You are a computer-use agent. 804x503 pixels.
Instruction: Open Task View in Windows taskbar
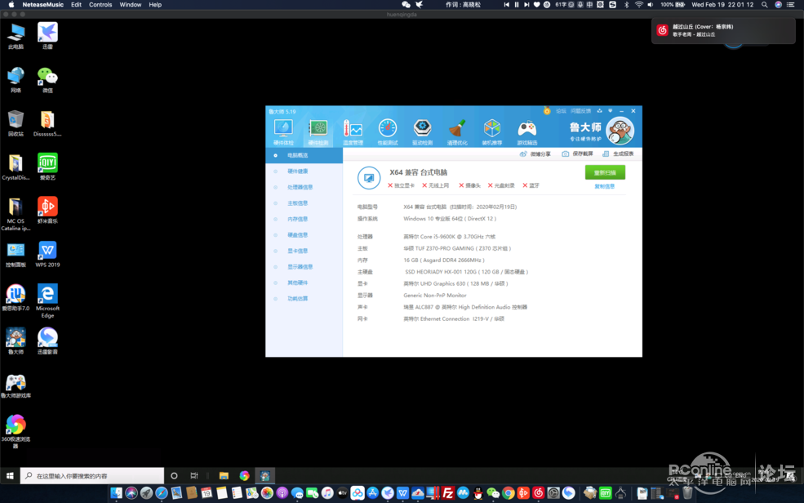point(193,476)
